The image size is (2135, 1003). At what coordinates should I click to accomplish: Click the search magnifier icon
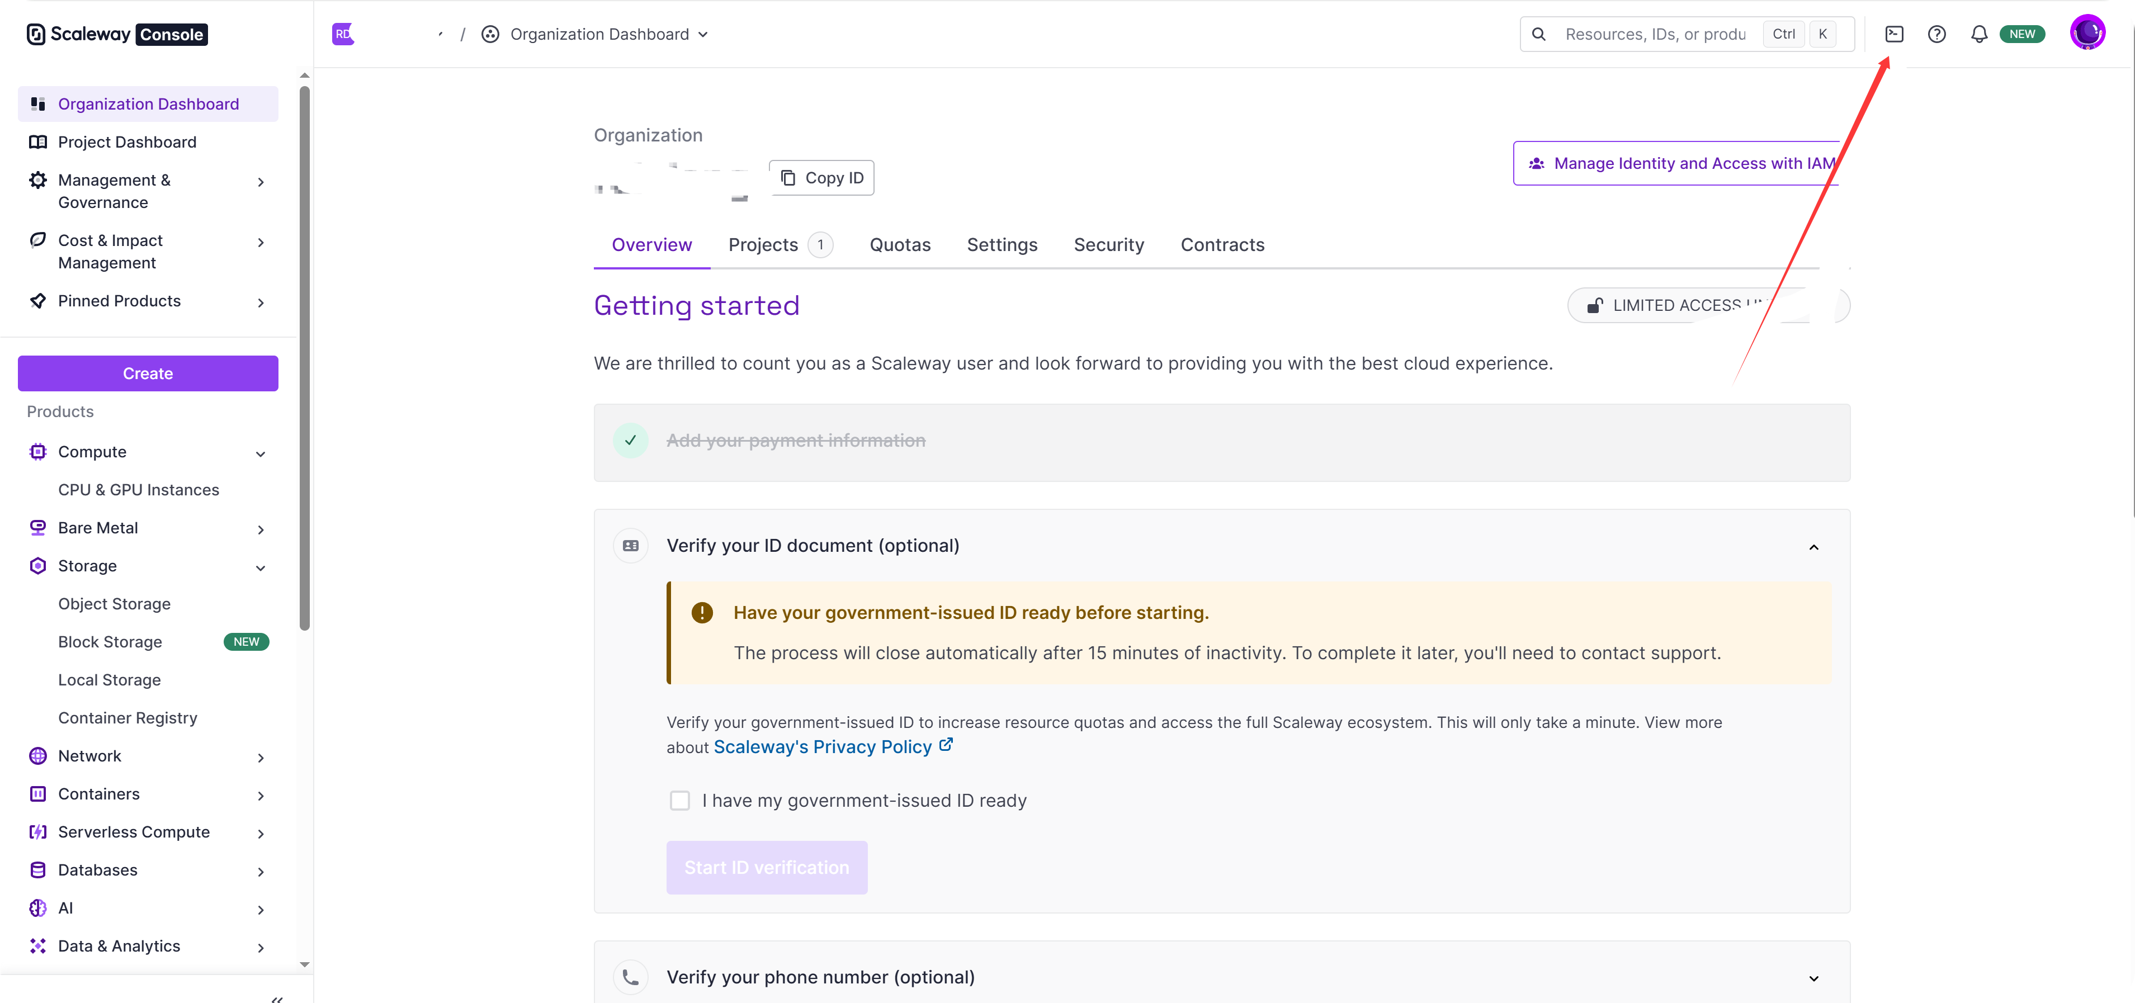click(x=1538, y=34)
